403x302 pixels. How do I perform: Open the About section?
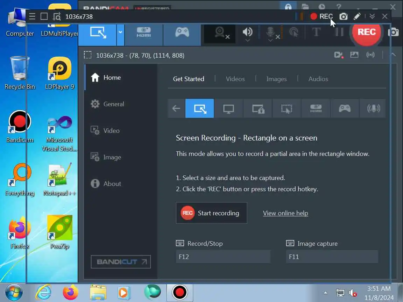coord(121,184)
